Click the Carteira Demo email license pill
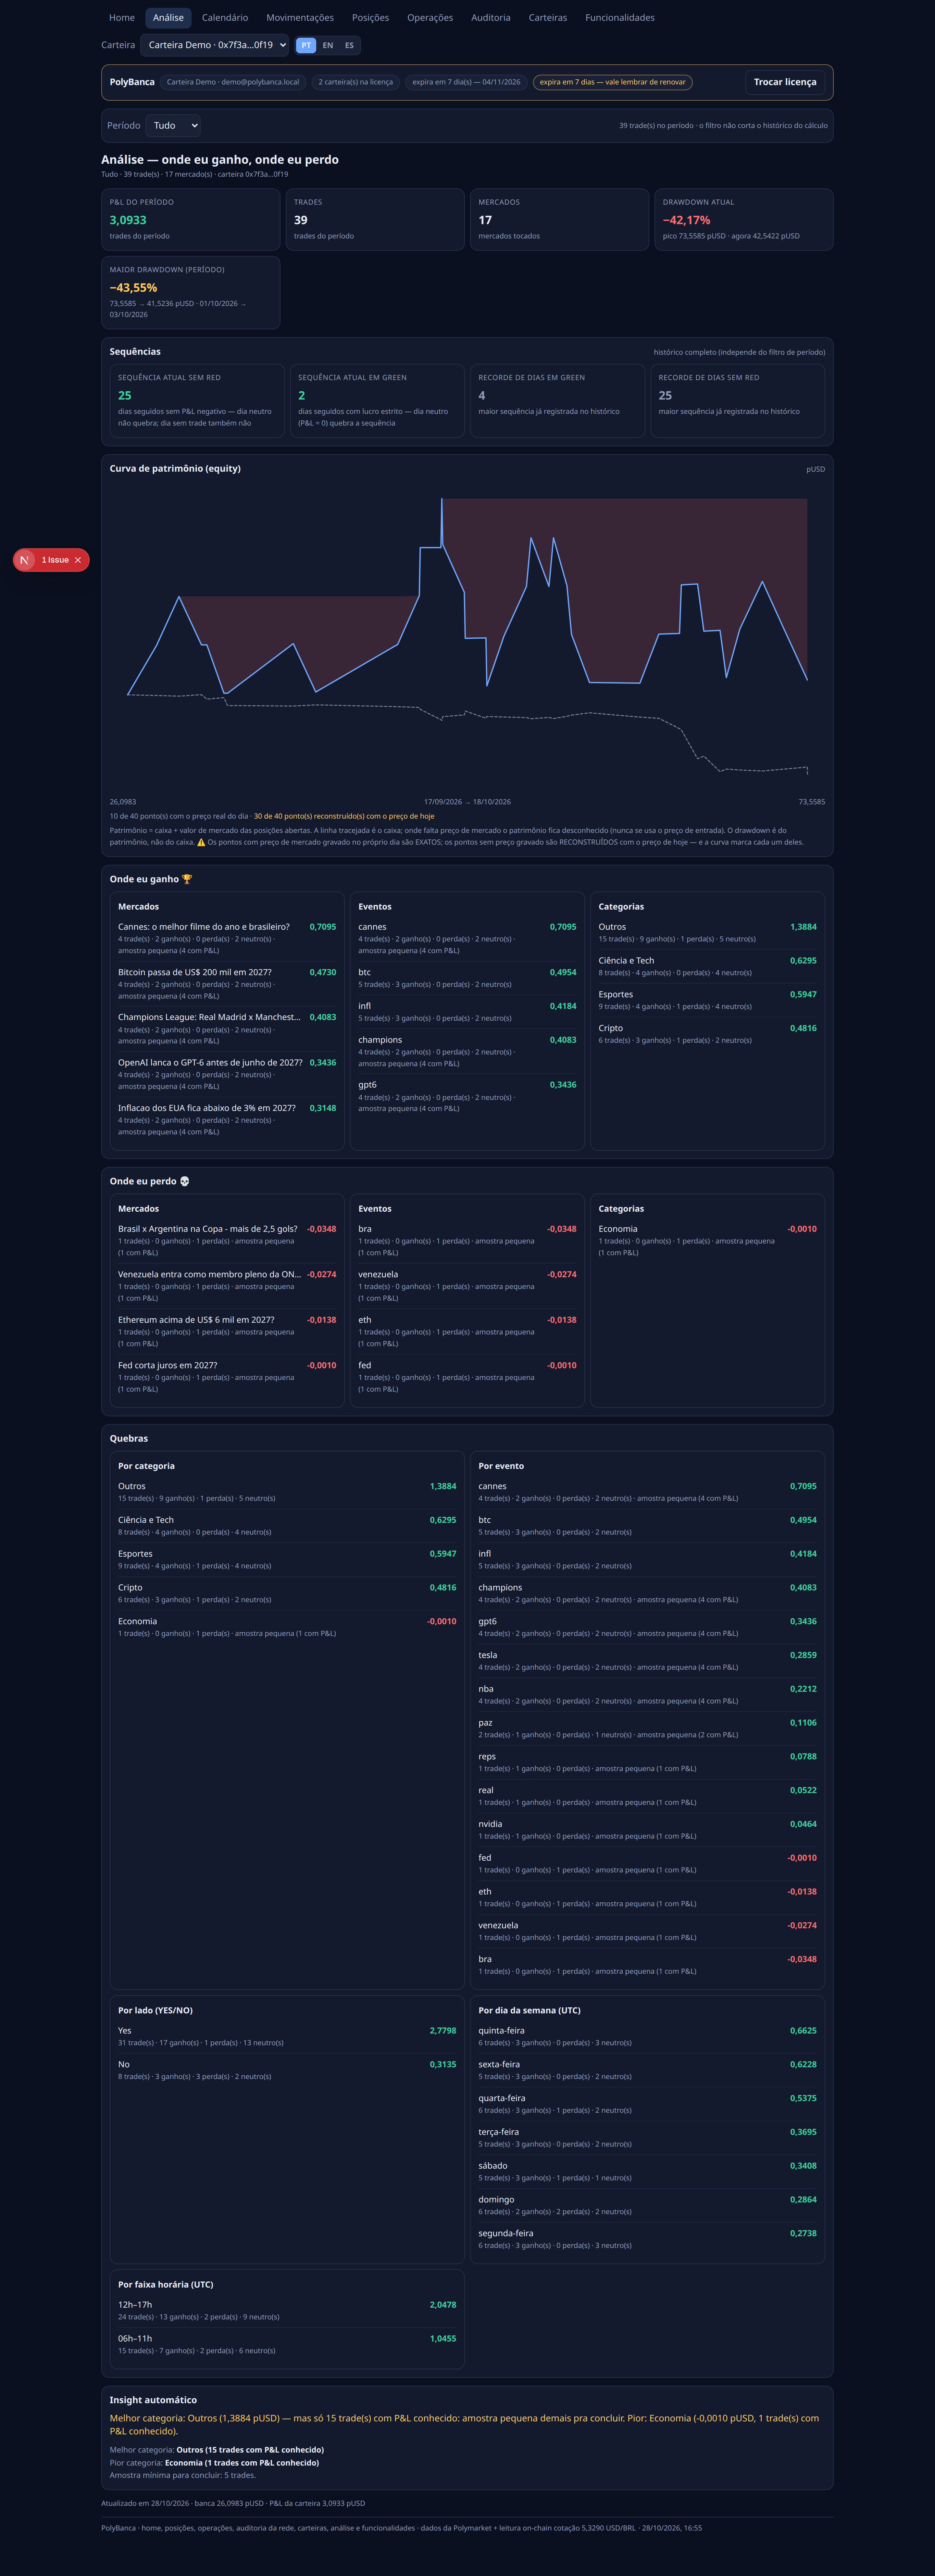The image size is (935, 2576). pos(233,82)
